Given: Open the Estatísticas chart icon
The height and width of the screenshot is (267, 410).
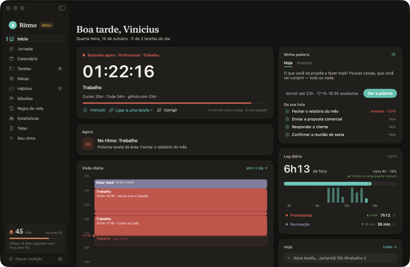Looking at the screenshot, I should 12,118.
